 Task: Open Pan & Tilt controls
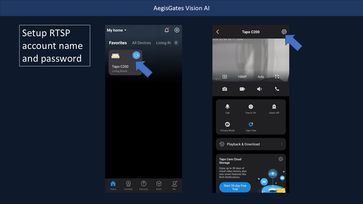[x=251, y=109]
